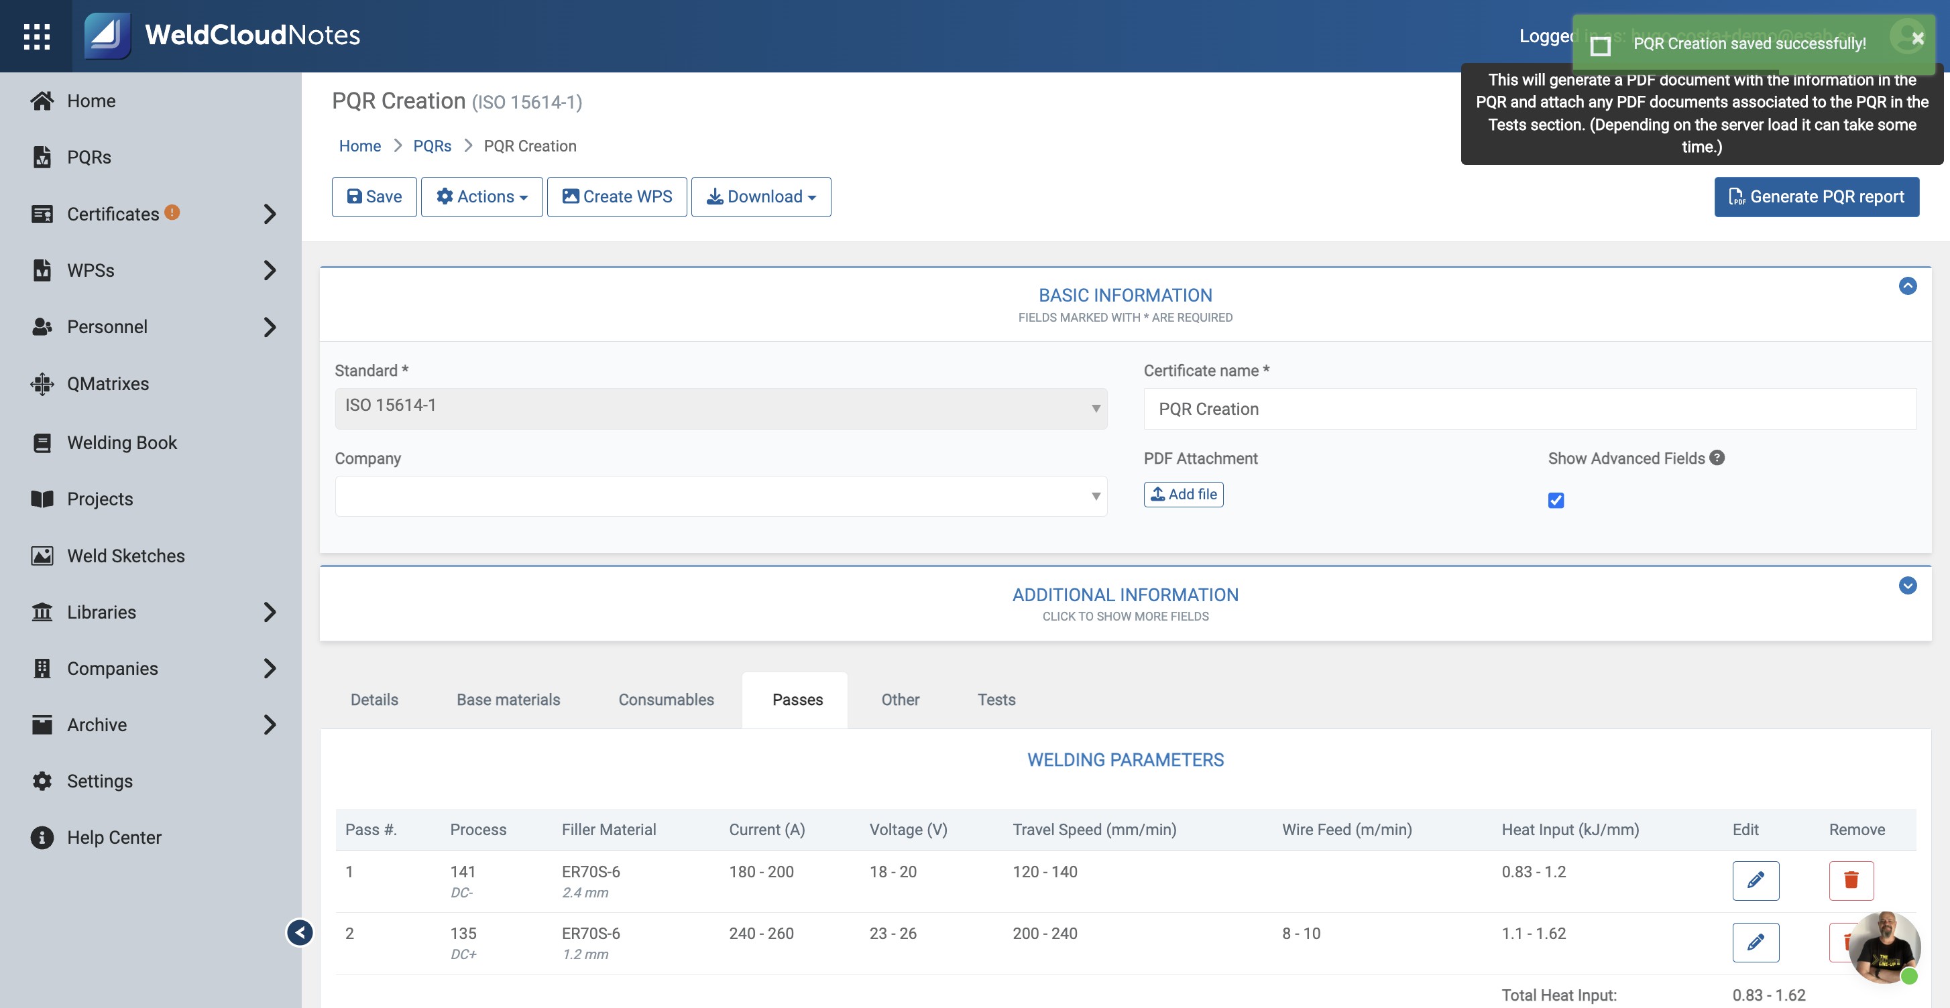
Task: Open QMatrixes in the sidebar
Action: point(107,383)
